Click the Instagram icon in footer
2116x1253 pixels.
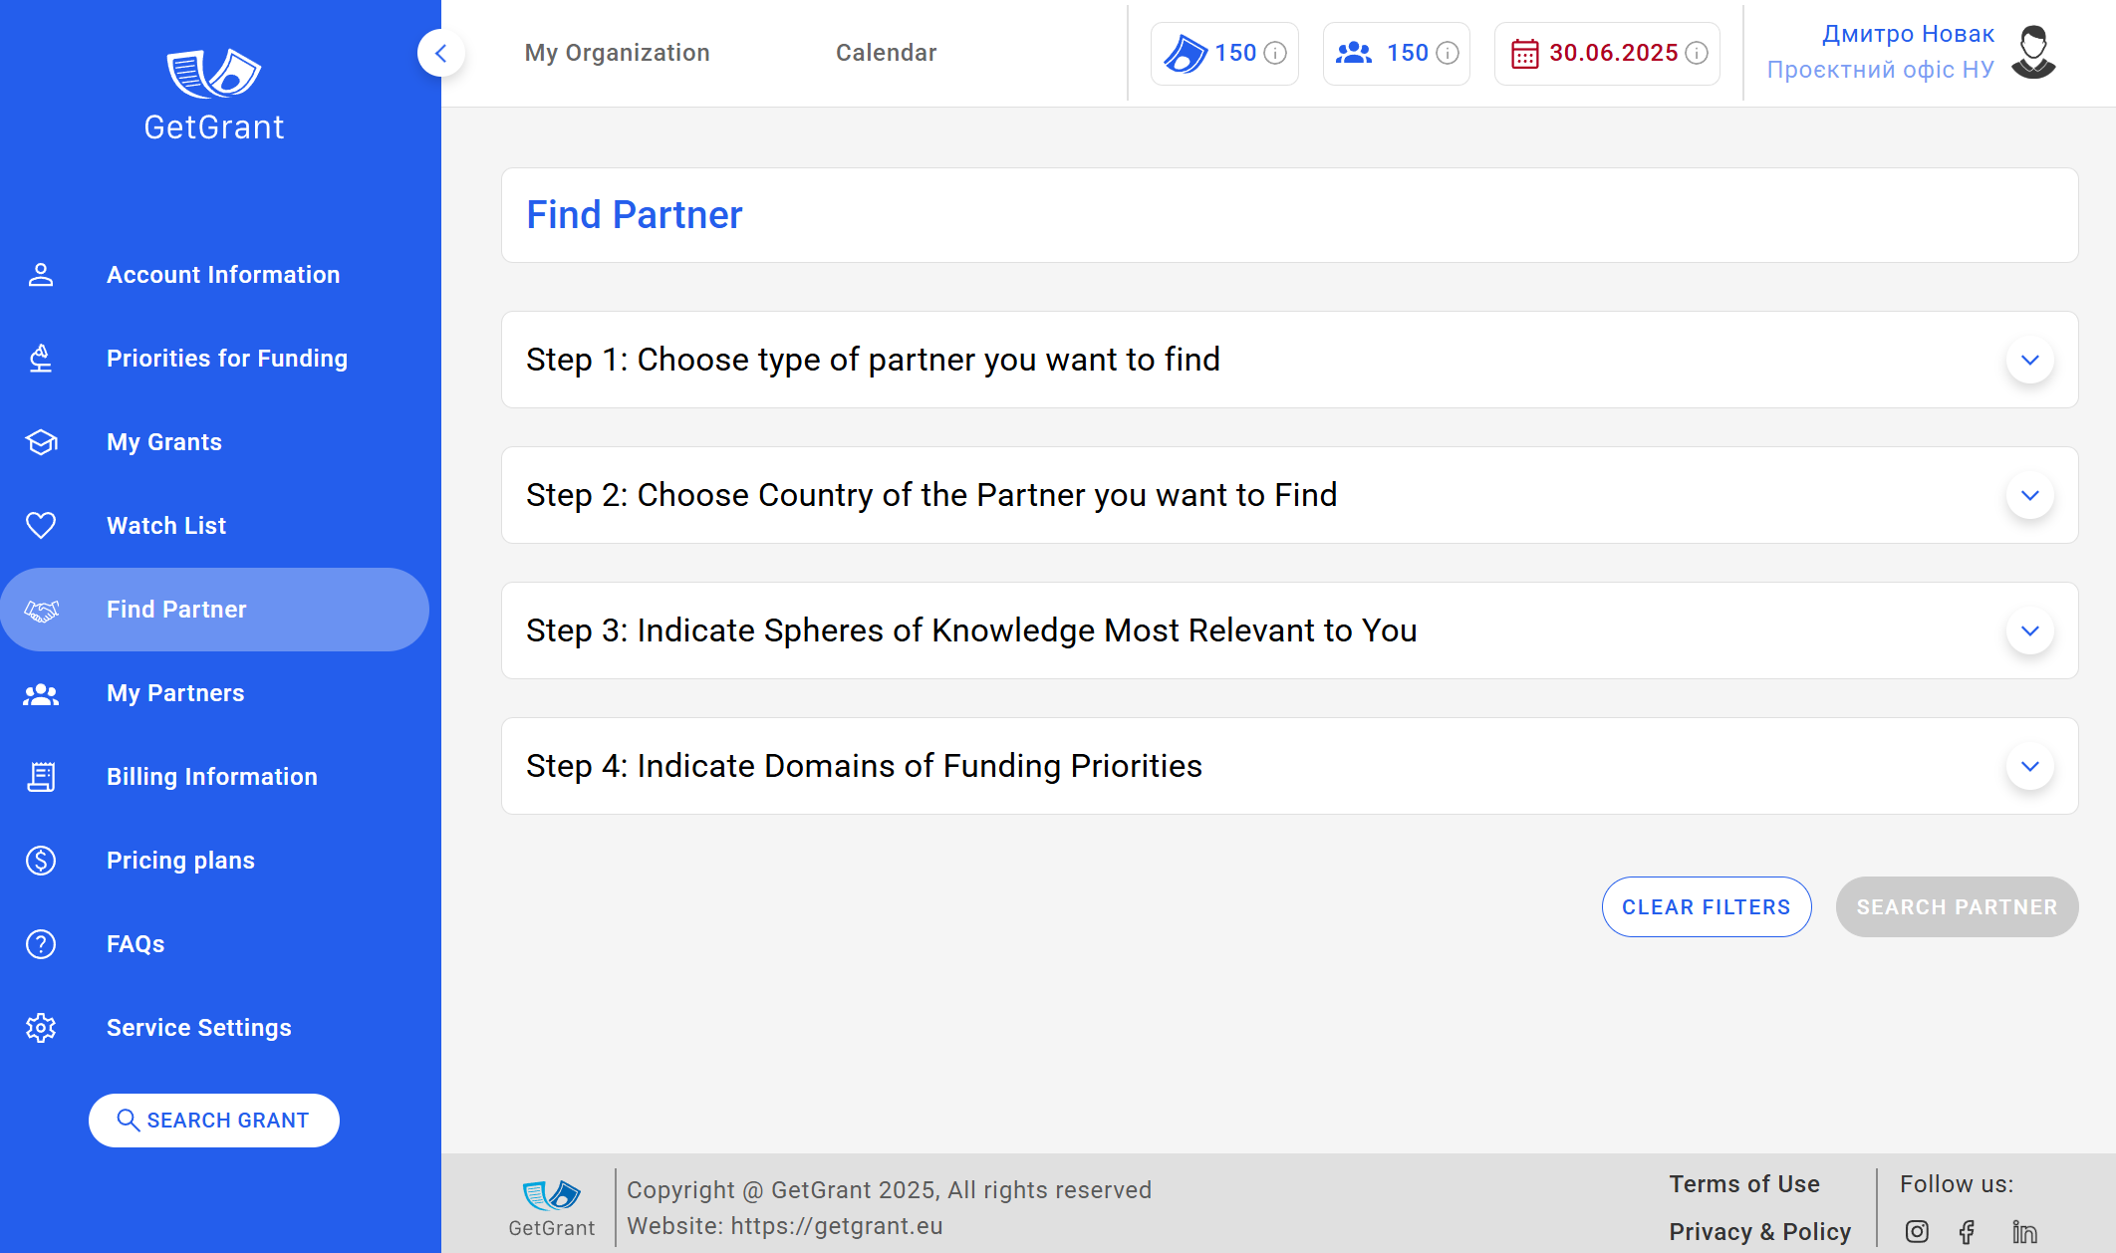(1917, 1232)
